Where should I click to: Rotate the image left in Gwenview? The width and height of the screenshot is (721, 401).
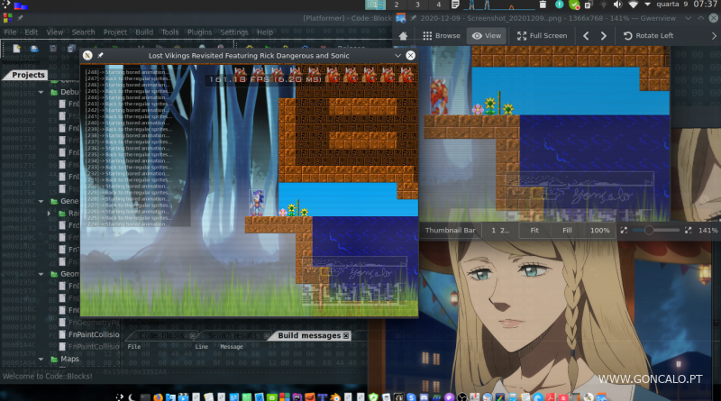pyautogui.click(x=648, y=36)
